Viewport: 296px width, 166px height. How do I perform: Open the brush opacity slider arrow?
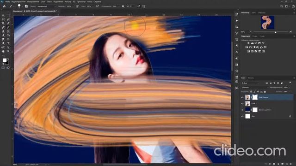coord(73,6)
